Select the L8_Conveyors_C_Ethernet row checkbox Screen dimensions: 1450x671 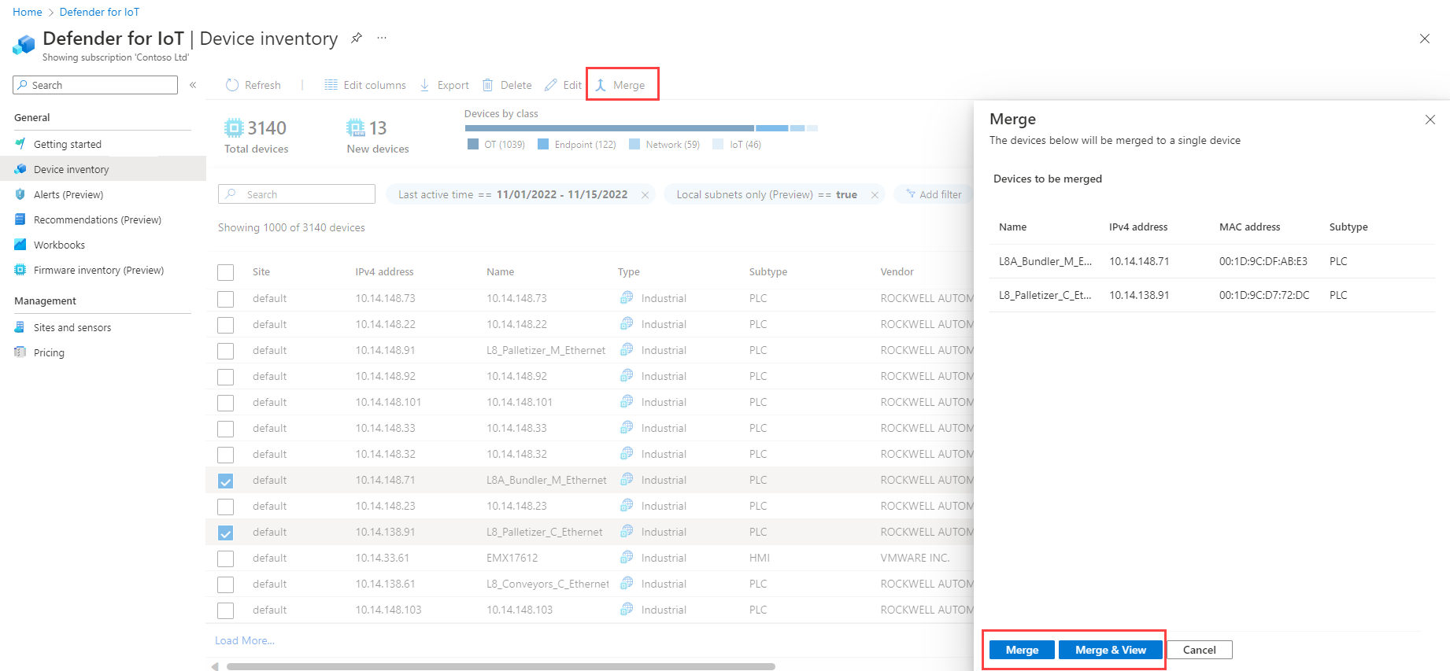click(x=226, y=584)
